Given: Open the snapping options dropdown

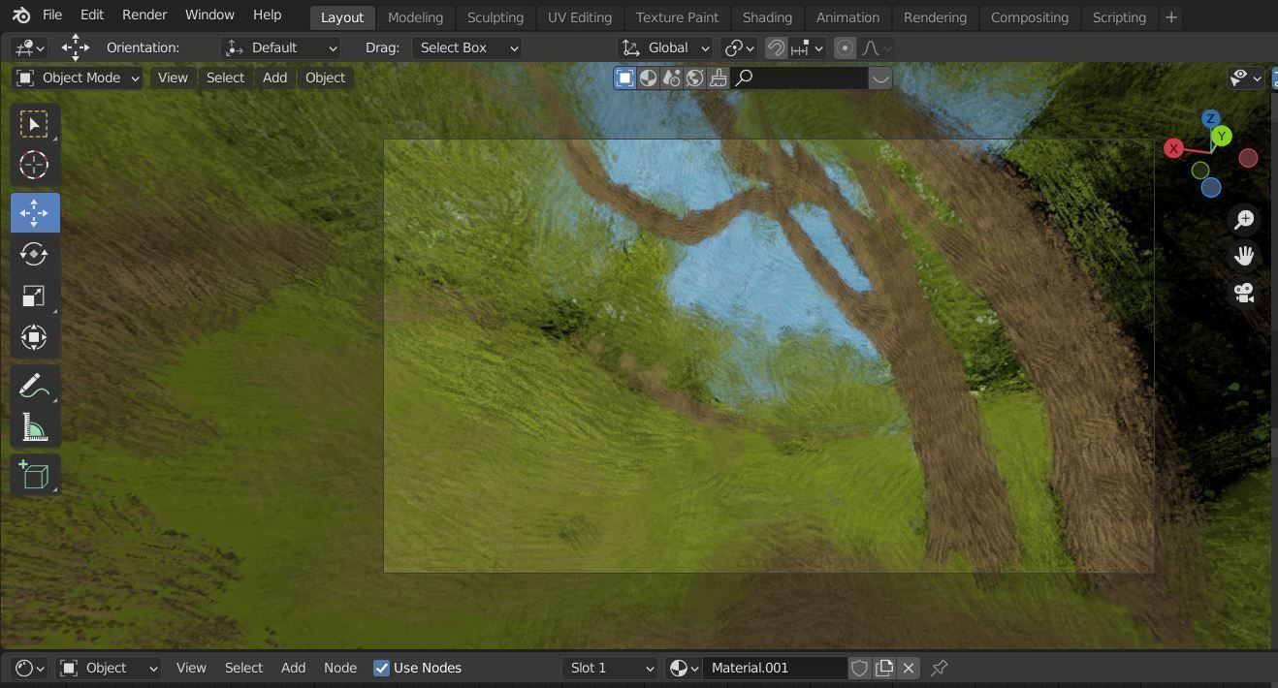Looking at the screenshot, I should [807, 47].
